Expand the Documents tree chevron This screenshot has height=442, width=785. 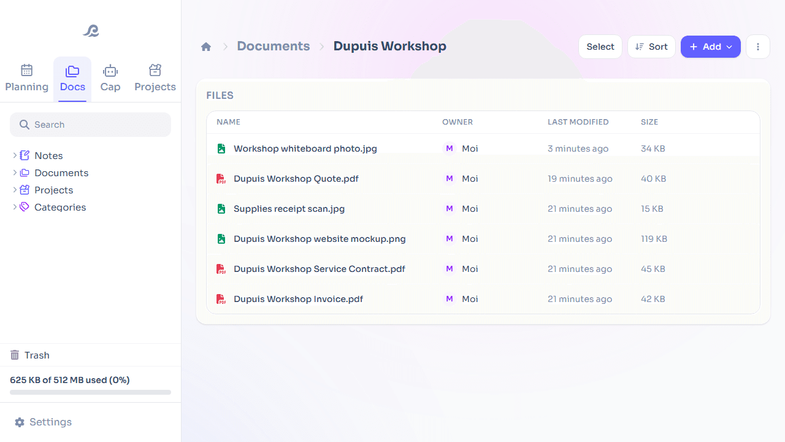click(15, 173)
